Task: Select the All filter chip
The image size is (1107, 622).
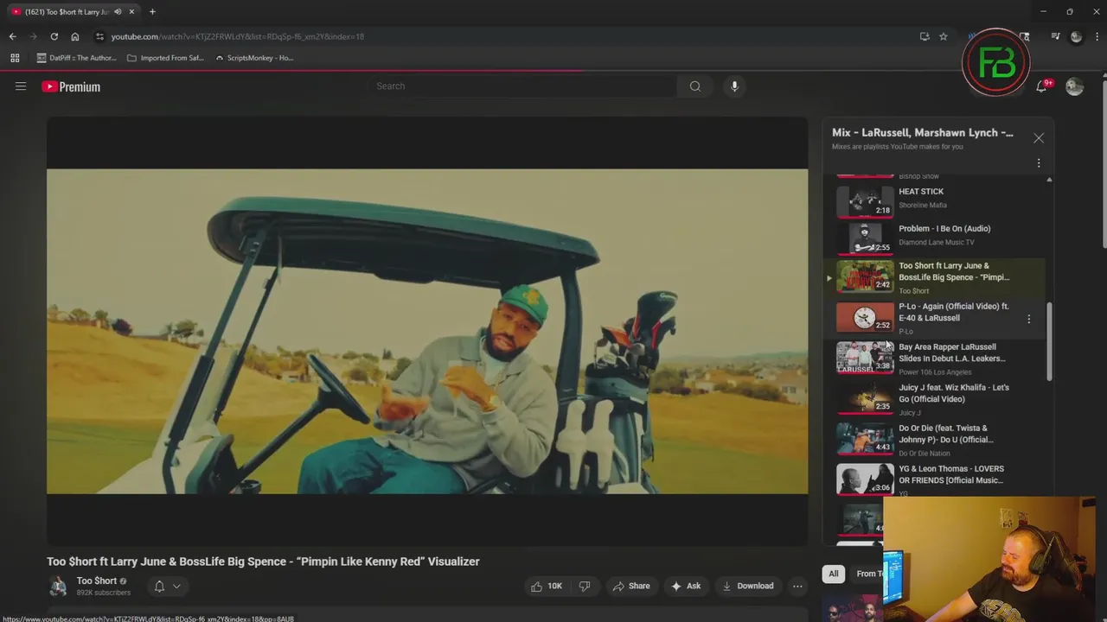Action: pyautogui.click(x=833, y=574)
